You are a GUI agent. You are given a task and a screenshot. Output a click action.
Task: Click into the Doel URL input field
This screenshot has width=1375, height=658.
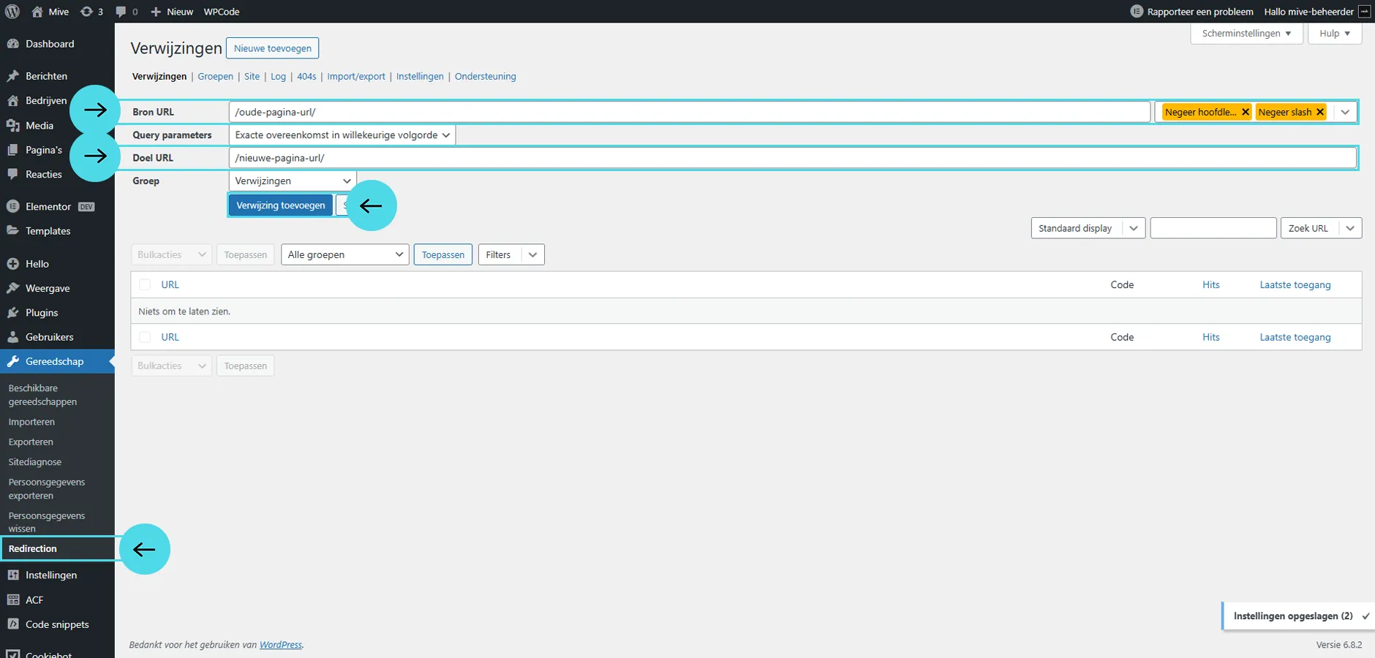click(792, 158)
